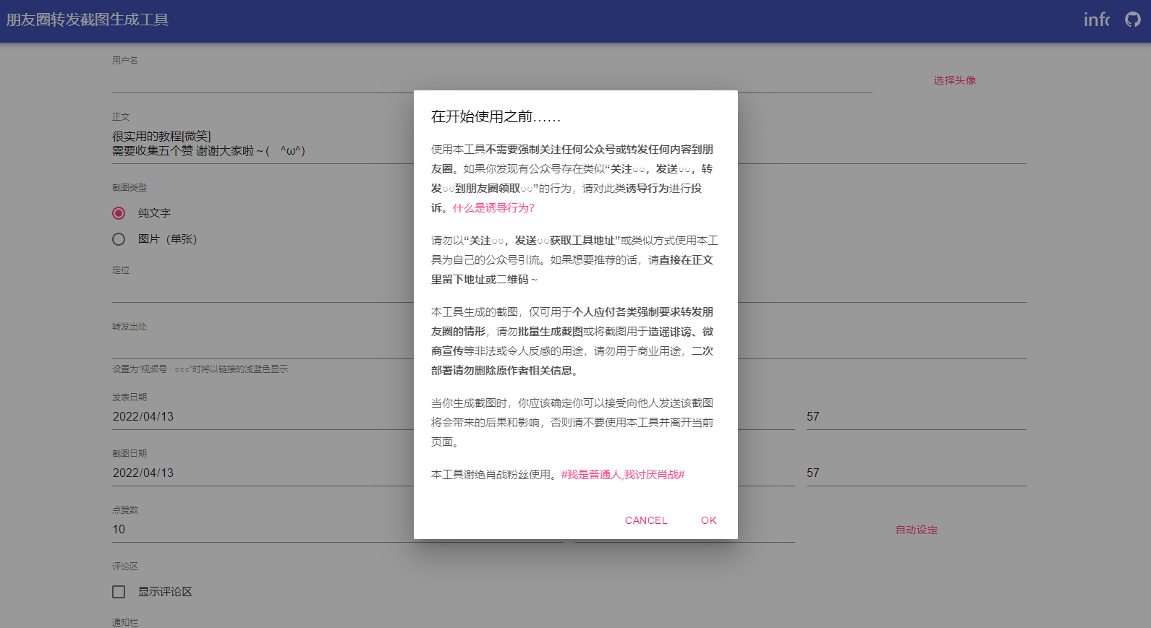Click into the 正文 text area
This screenshot has height=628, width=1151.
coord(260,144)
